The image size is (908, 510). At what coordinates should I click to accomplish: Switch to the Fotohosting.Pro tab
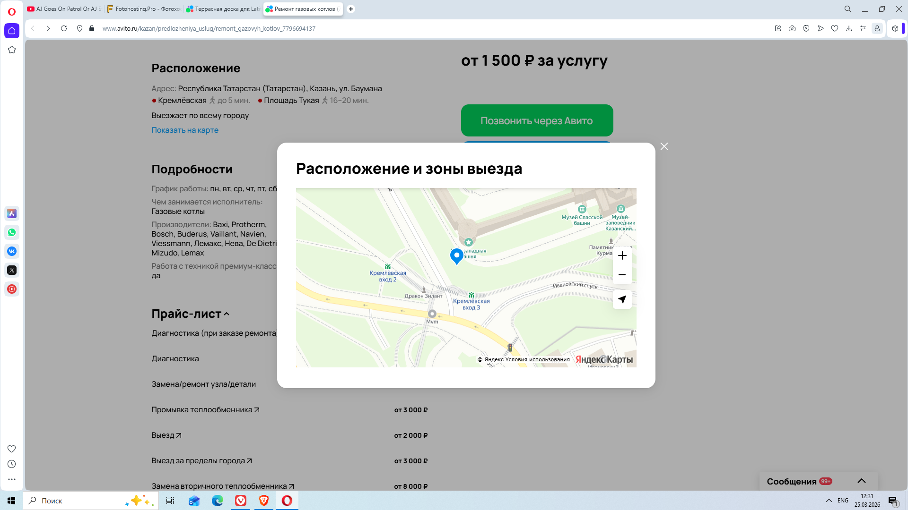point(144,9)
